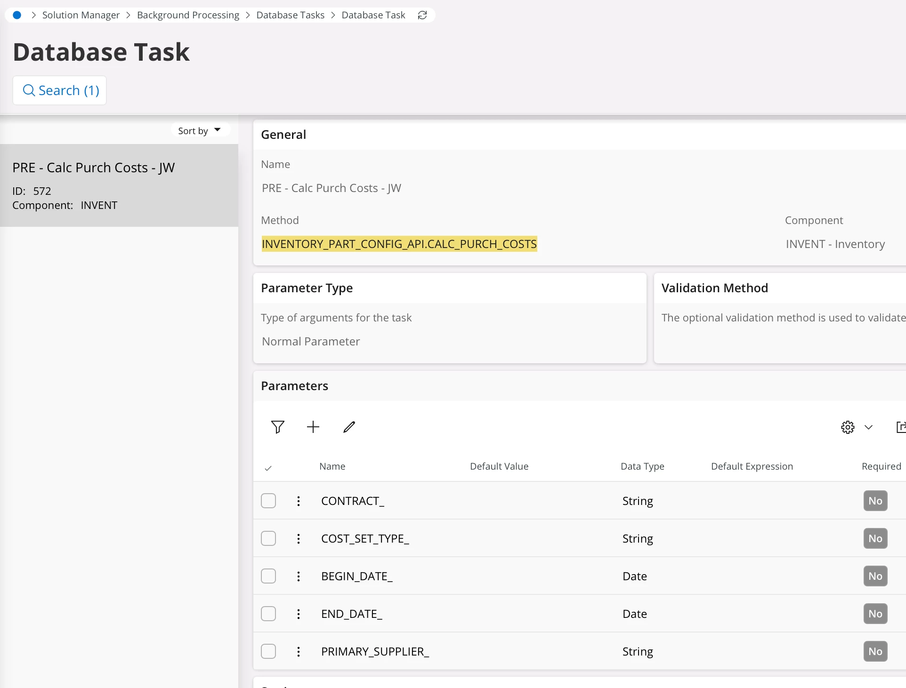Open row menu for BEGIN_DATE_ parameter
This screenshot has height=688, width=906.
tap(299, 576)
